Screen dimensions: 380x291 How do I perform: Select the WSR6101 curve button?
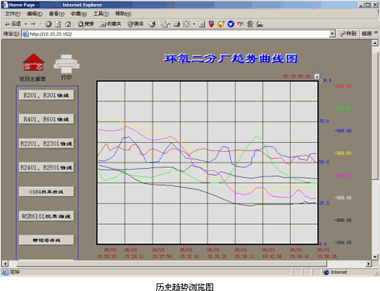46,216
